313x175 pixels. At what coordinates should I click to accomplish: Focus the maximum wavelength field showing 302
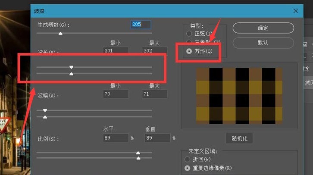154,51
